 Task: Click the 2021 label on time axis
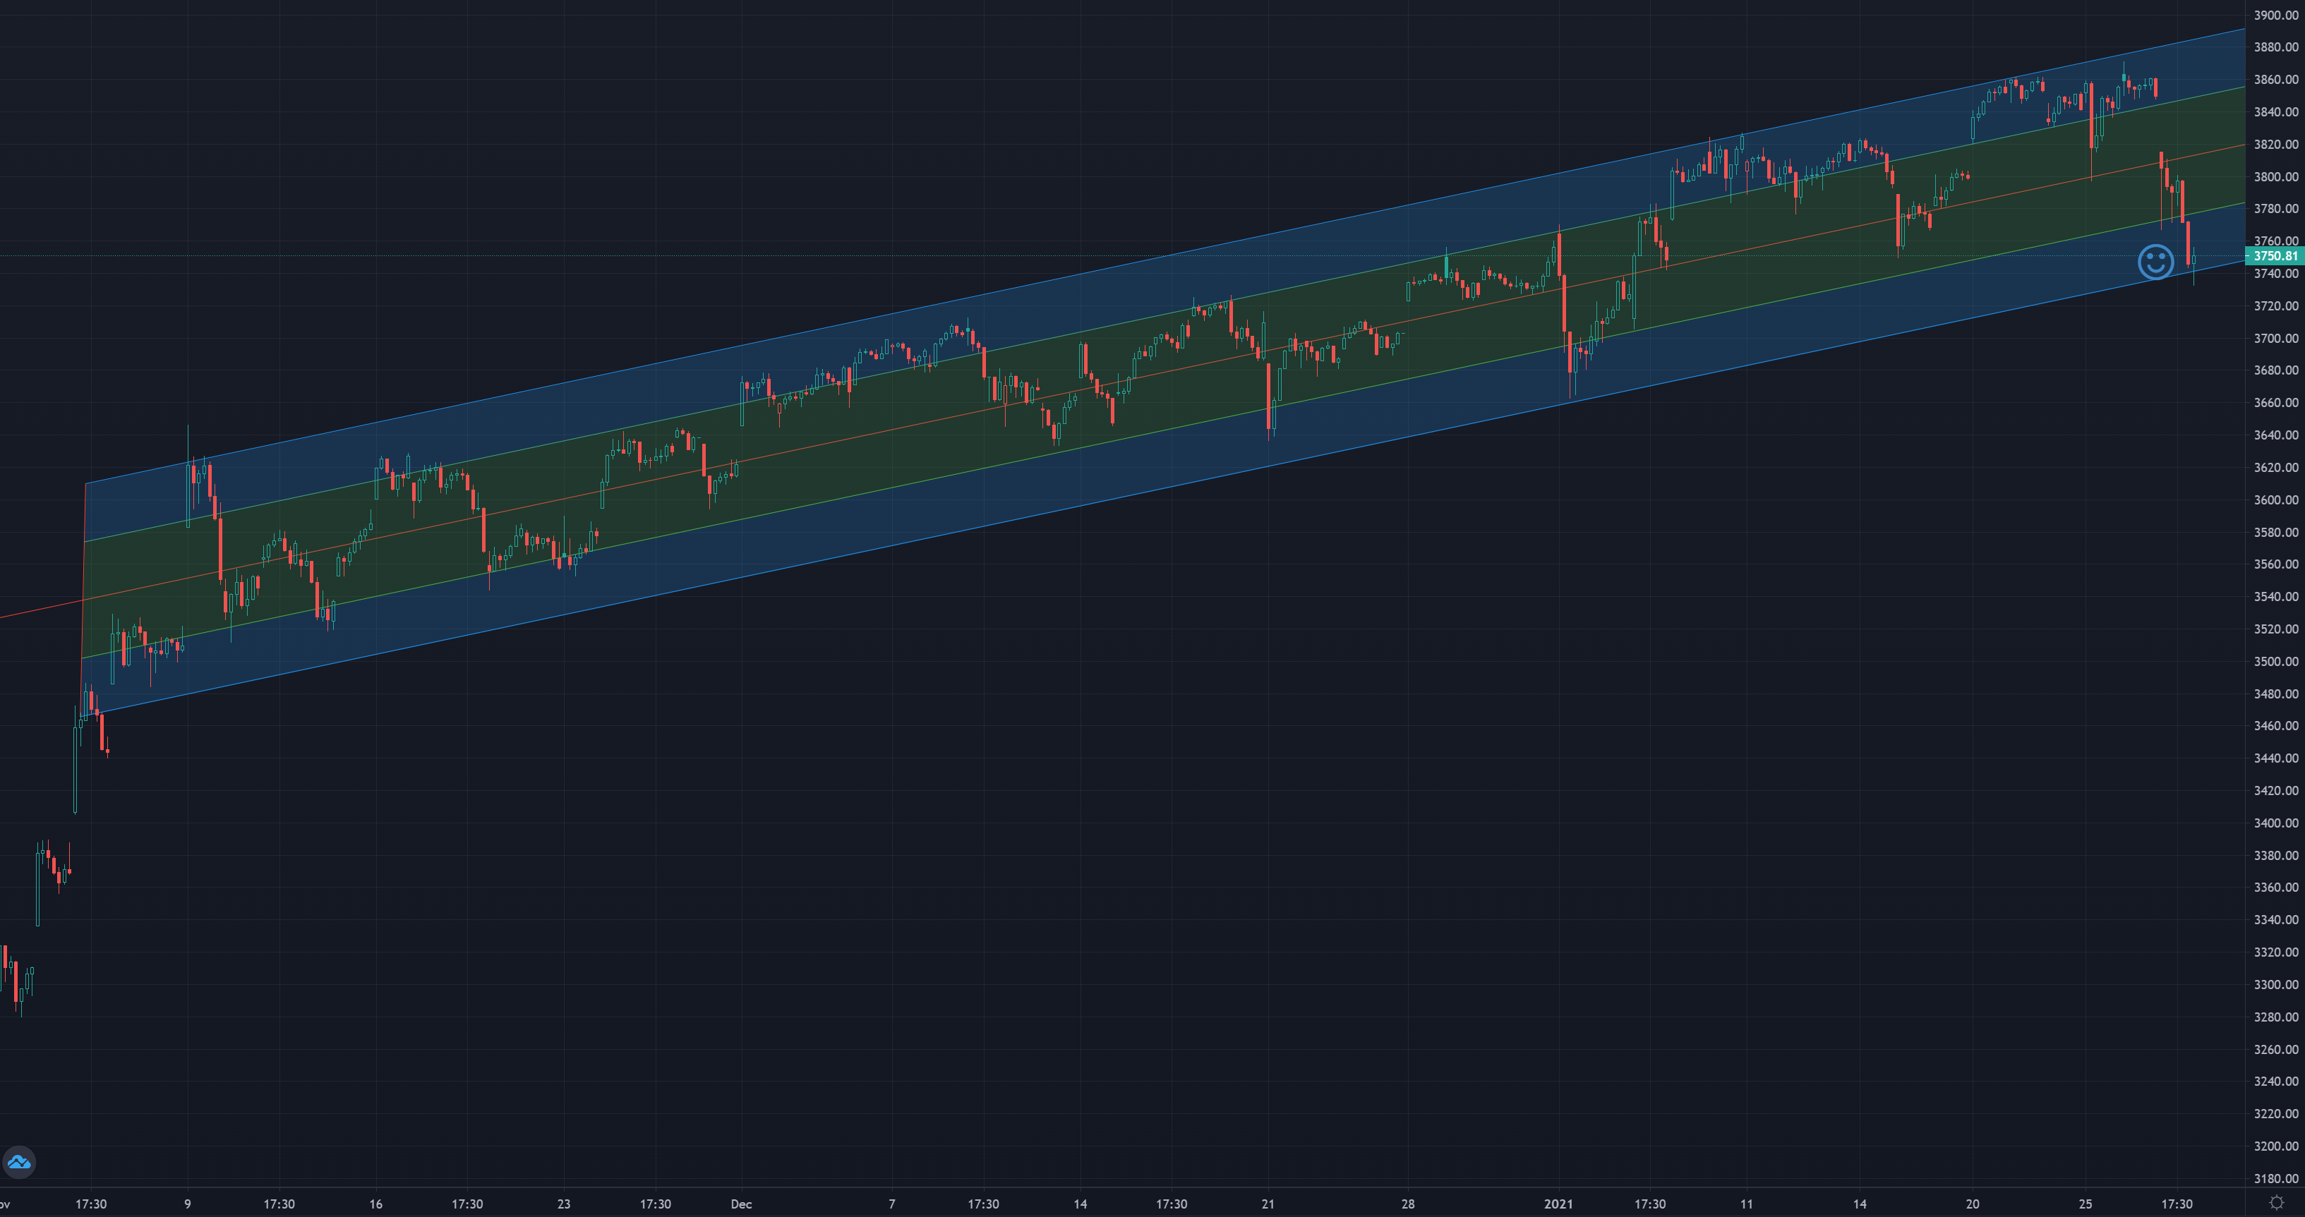tap(1558, 1204)
